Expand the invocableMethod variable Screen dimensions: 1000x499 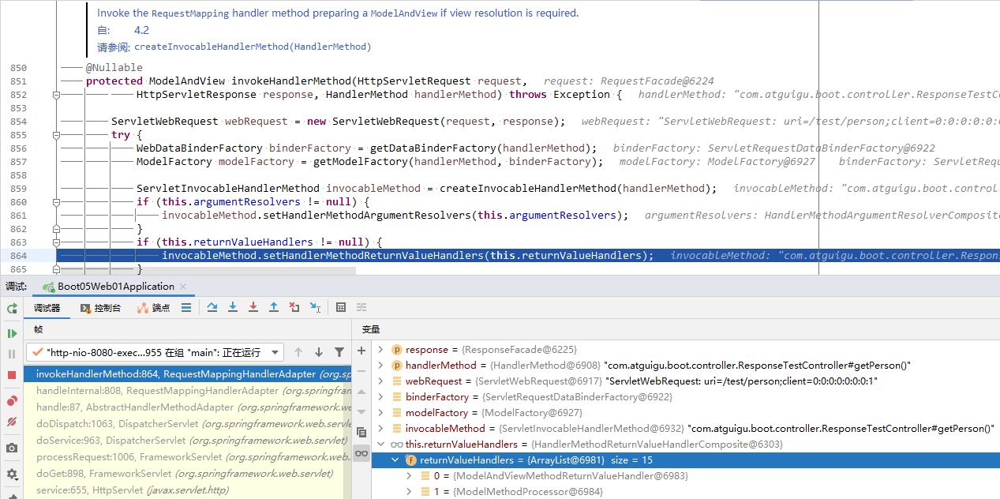click(x=381, y=429)
